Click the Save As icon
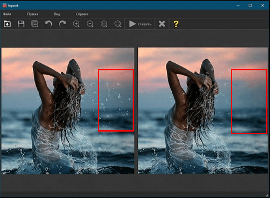The height and width of the screenshot is (198, 270). tap(34, 24)
